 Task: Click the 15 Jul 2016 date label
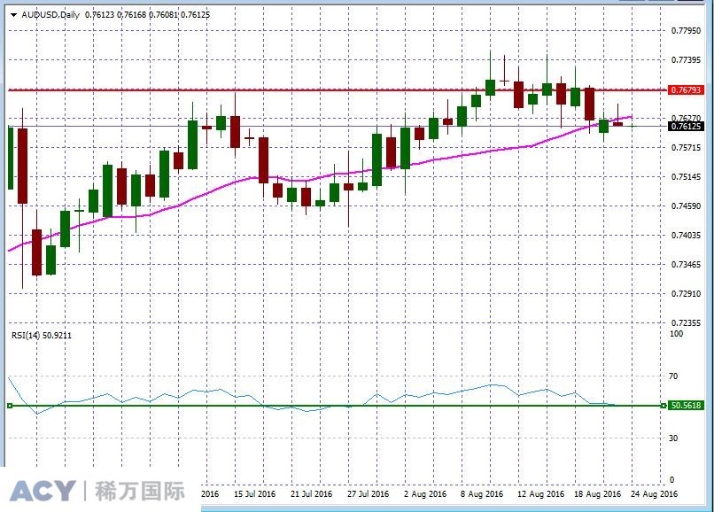coord(254,494)
